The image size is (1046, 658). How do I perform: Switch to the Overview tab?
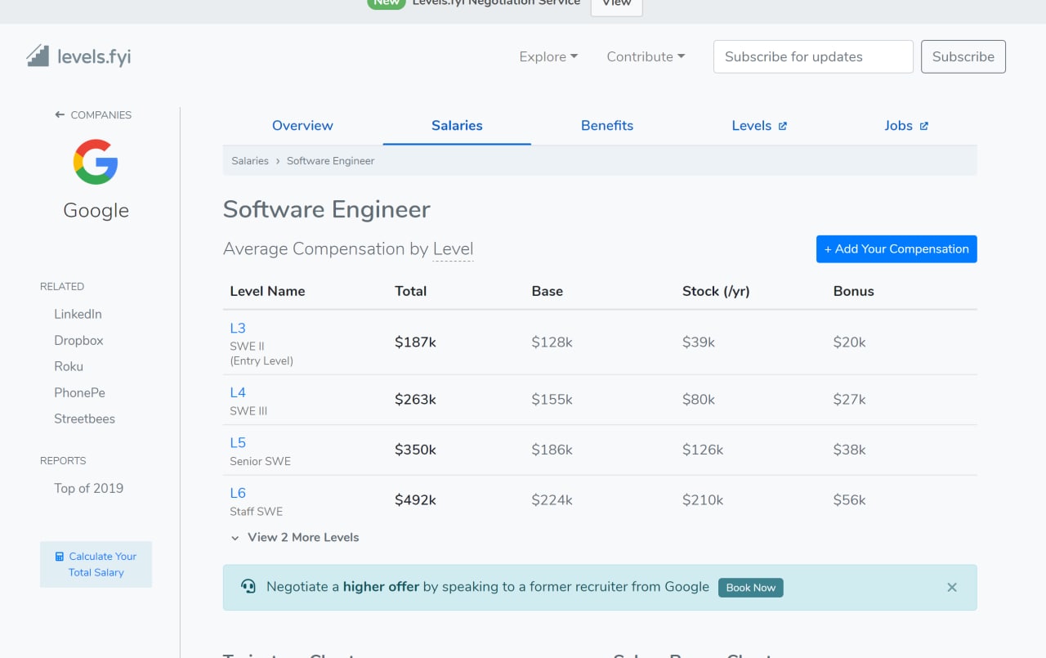[x=302, y=126]
